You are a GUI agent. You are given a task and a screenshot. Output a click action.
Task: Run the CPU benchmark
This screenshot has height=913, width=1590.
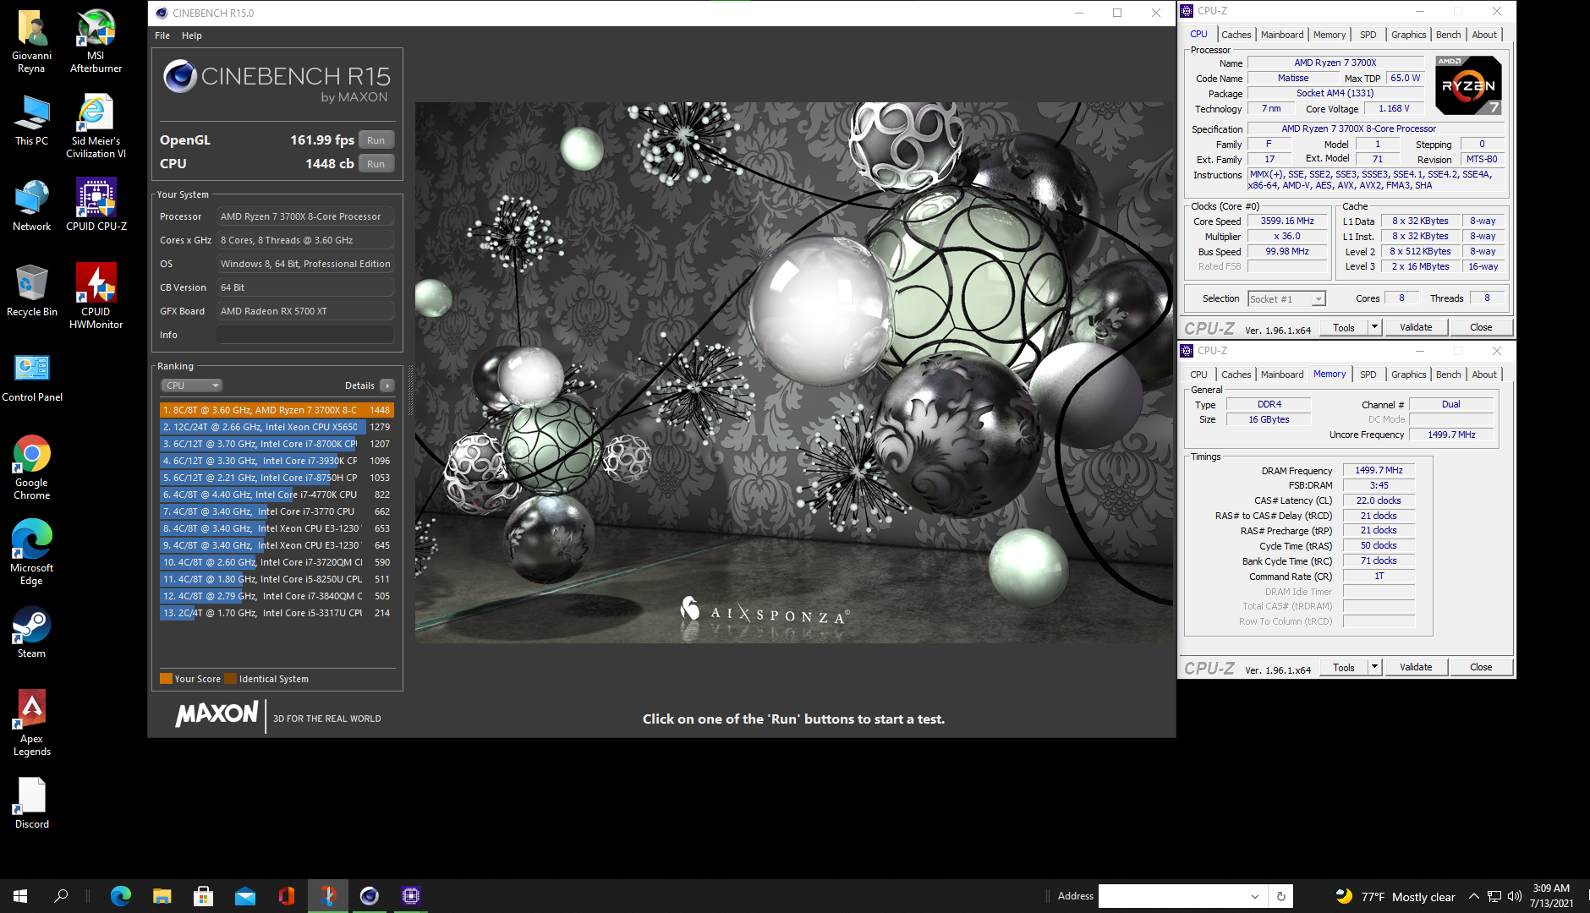pyautogui.click(x=376, y=164)
